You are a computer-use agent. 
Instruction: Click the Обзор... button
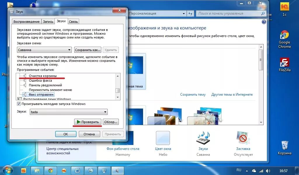(111, 122)
